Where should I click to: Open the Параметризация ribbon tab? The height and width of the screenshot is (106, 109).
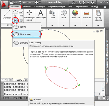[56, 7]
